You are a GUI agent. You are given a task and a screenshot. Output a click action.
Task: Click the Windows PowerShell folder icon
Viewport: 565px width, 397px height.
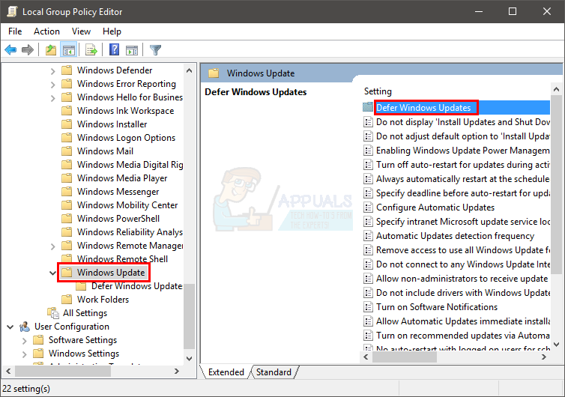point(67,218)
